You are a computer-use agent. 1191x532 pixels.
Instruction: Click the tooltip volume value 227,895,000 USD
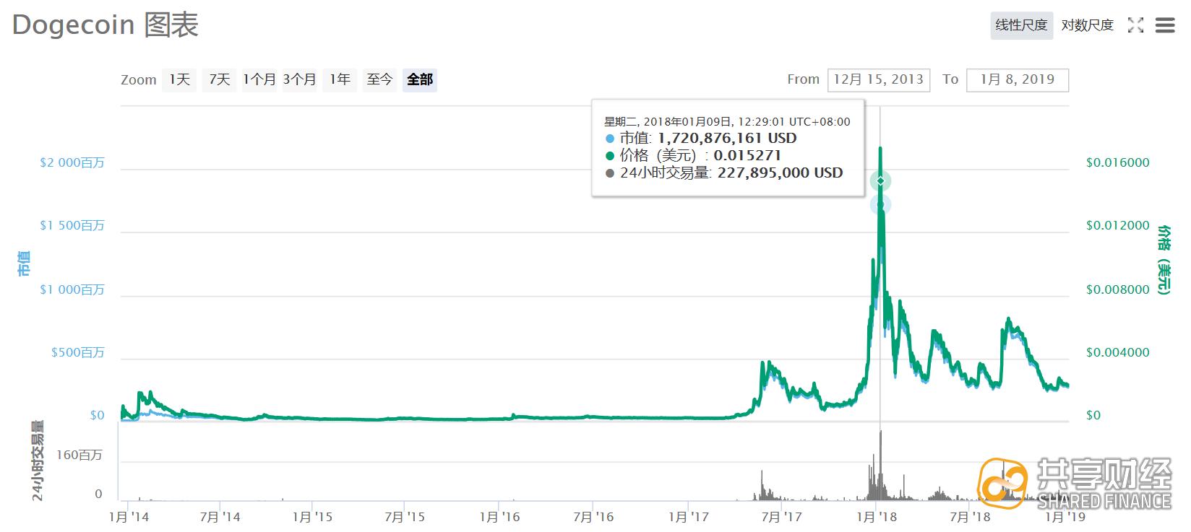pyautogui.click(x=781, y=173)
